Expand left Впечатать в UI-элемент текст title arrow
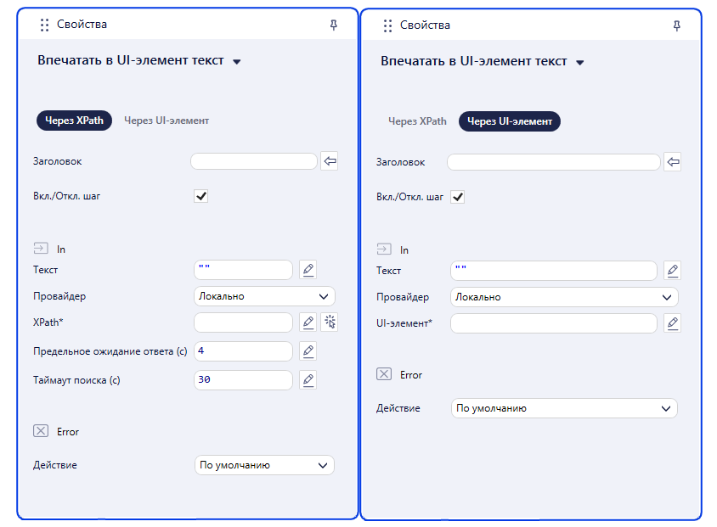The width and height of the screenshot is (717, 527). tap(237, 62)
